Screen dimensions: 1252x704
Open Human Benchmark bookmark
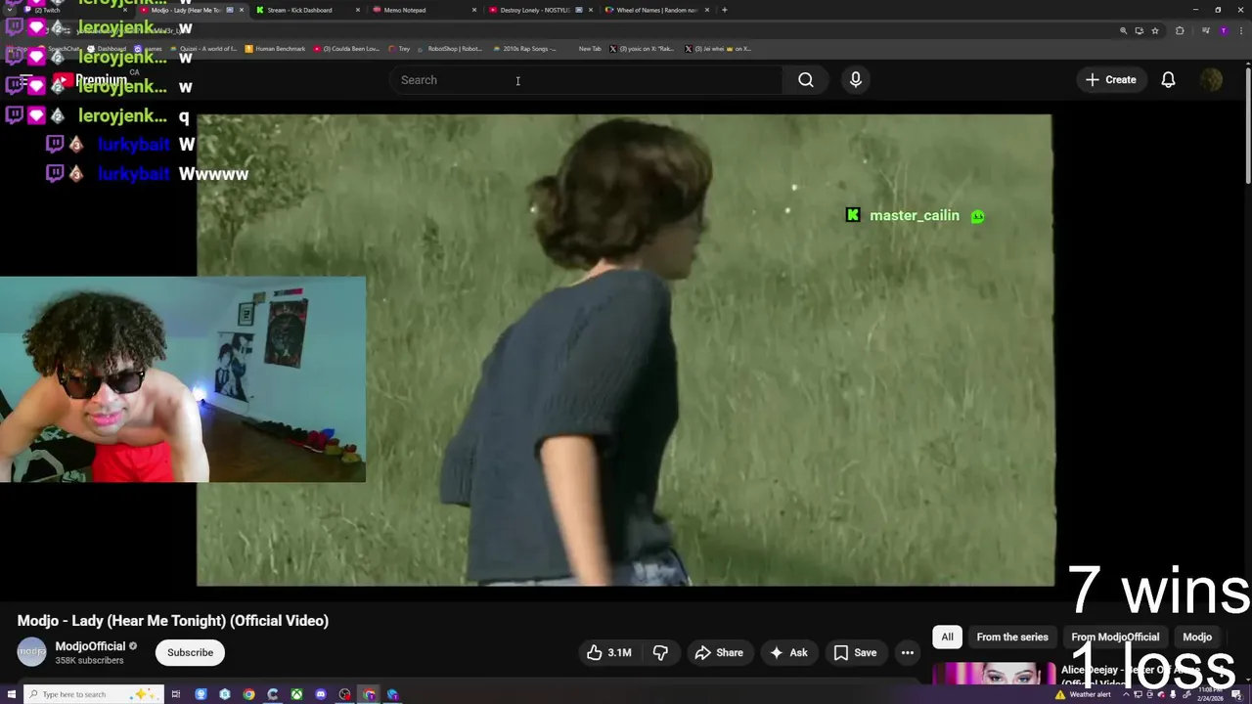275,49
